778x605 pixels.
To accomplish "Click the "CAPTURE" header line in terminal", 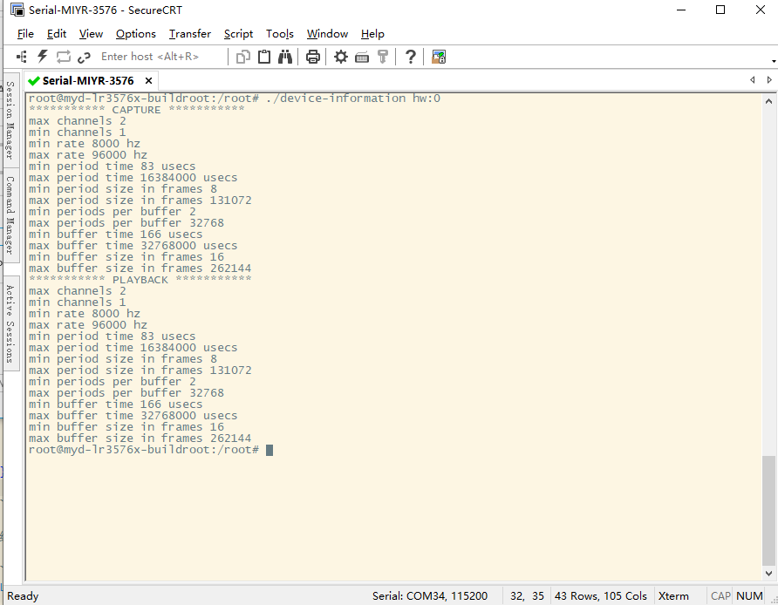I will click(136, 110).
